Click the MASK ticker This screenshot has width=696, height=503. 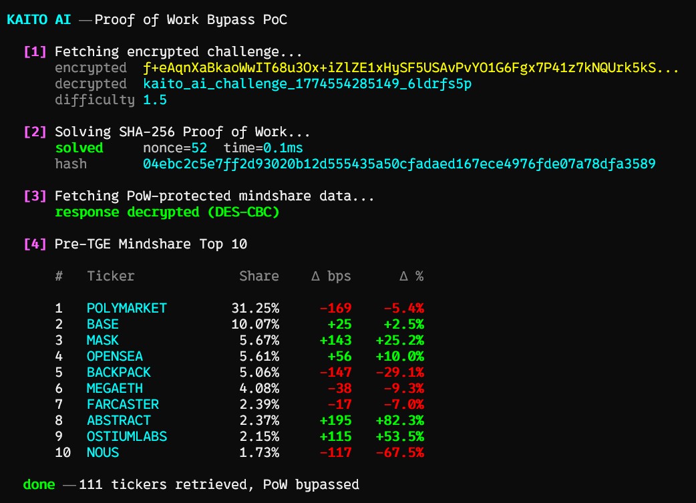point(103,340)
